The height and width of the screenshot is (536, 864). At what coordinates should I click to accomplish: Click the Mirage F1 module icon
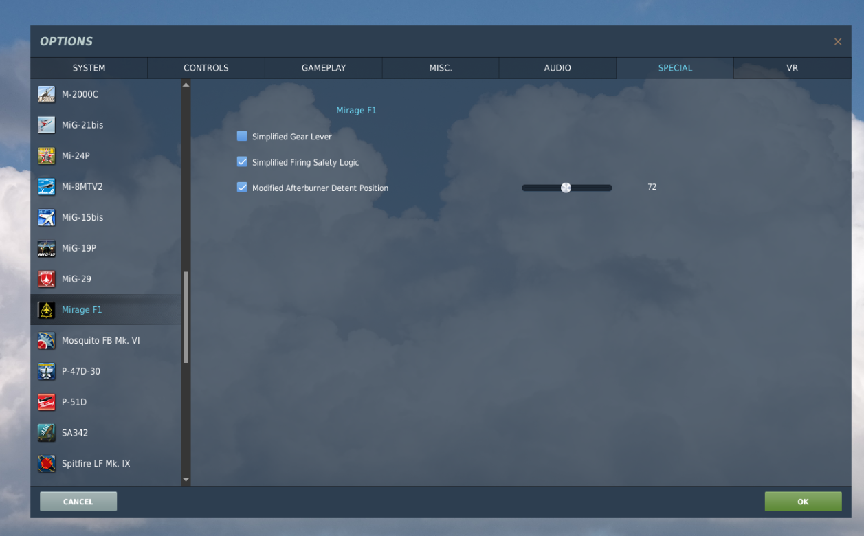46,310
